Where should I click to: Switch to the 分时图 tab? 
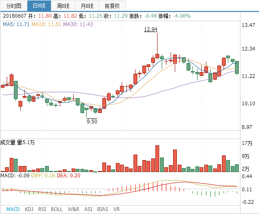click(x=14, y=6)
